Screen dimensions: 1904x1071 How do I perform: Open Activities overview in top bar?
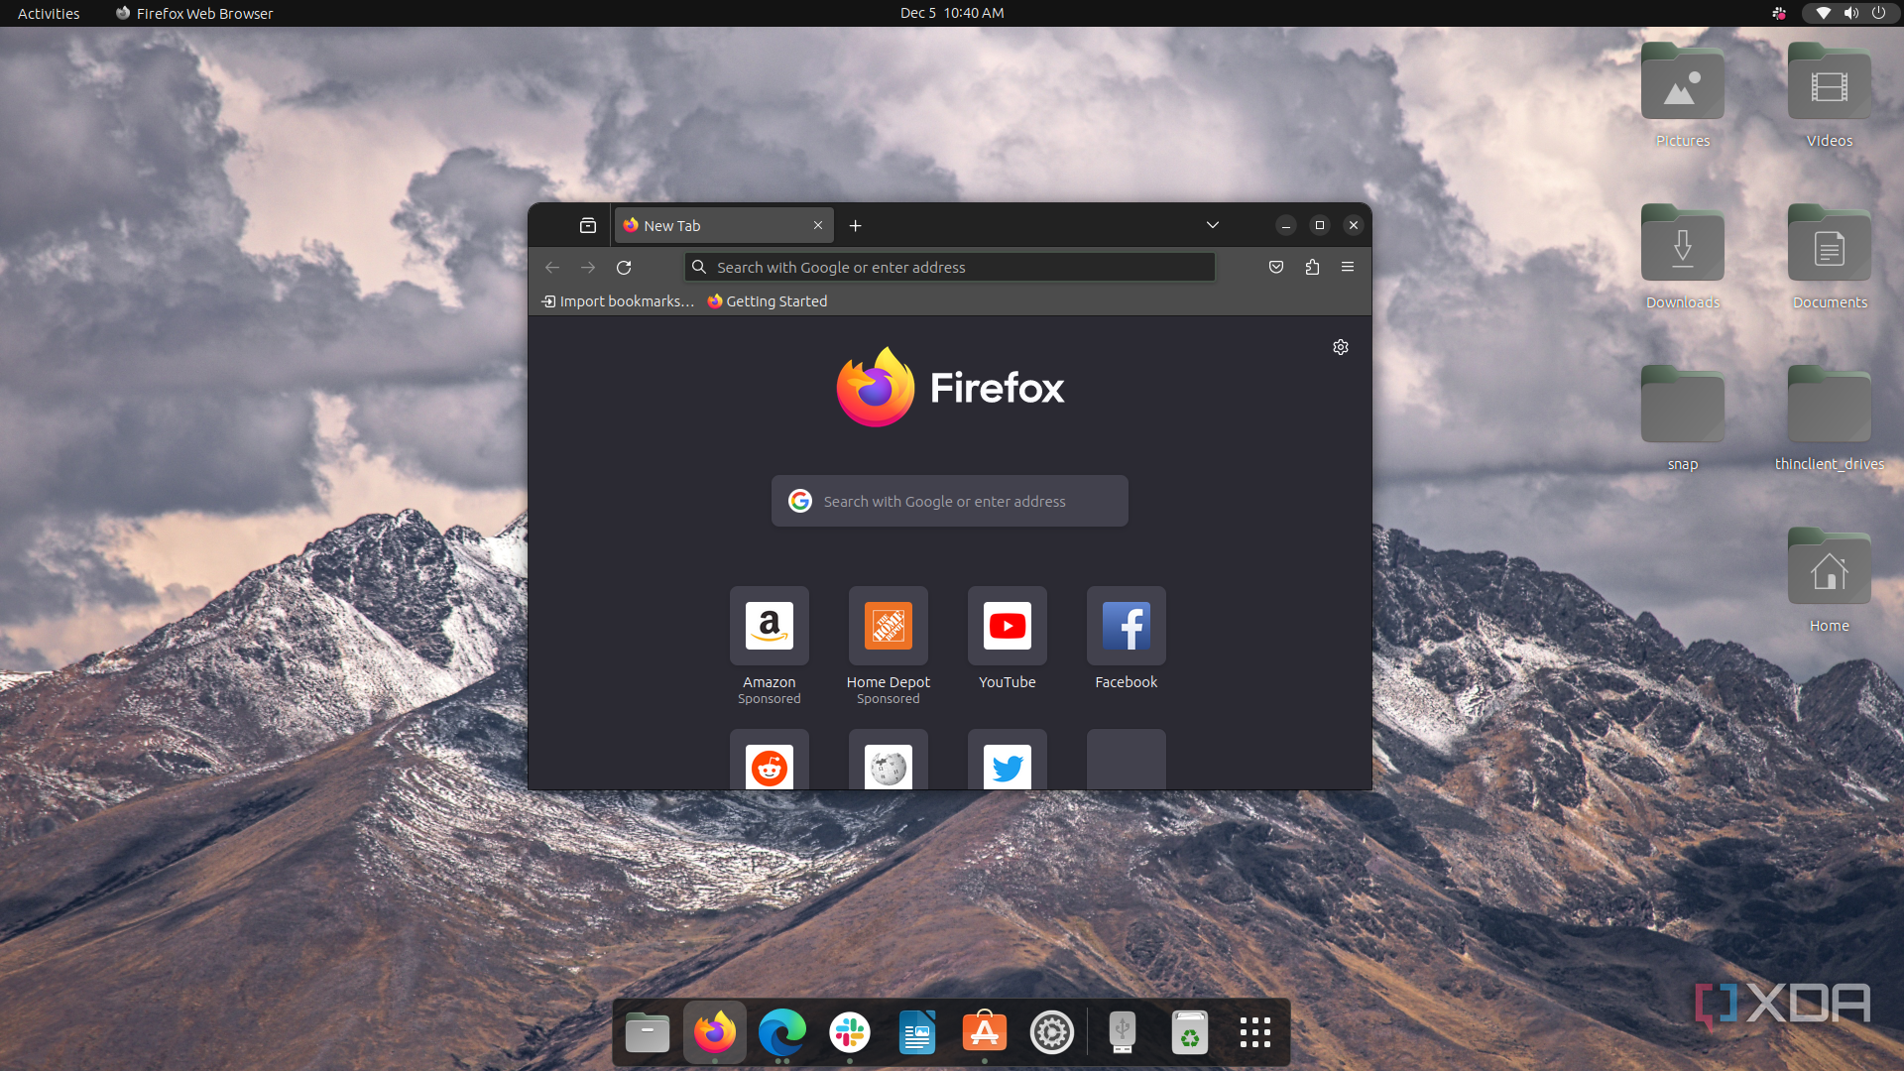[x=49, y=13]
